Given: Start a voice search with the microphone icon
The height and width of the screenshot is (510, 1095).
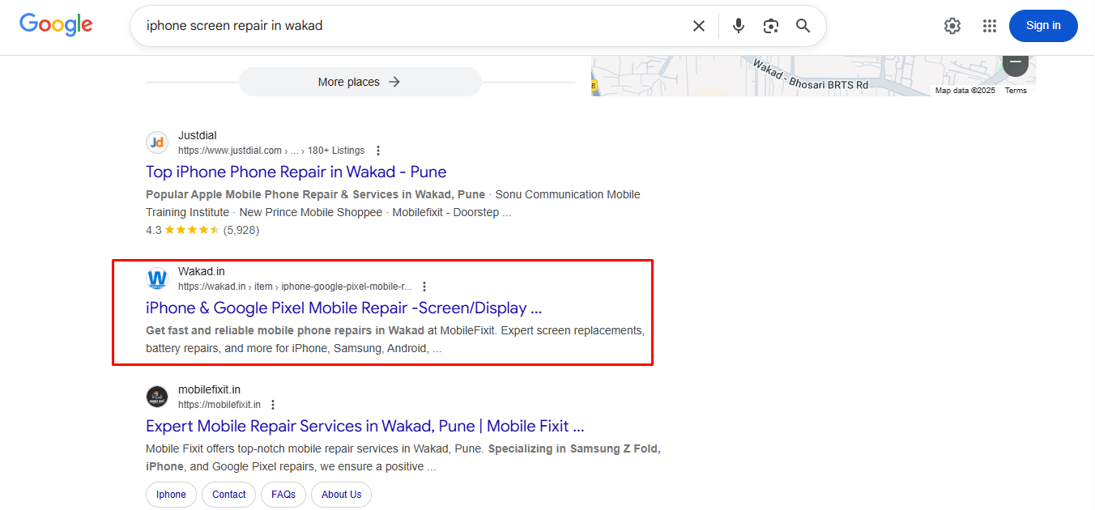Looking at the screenshot, I should [x=738, y=26].
